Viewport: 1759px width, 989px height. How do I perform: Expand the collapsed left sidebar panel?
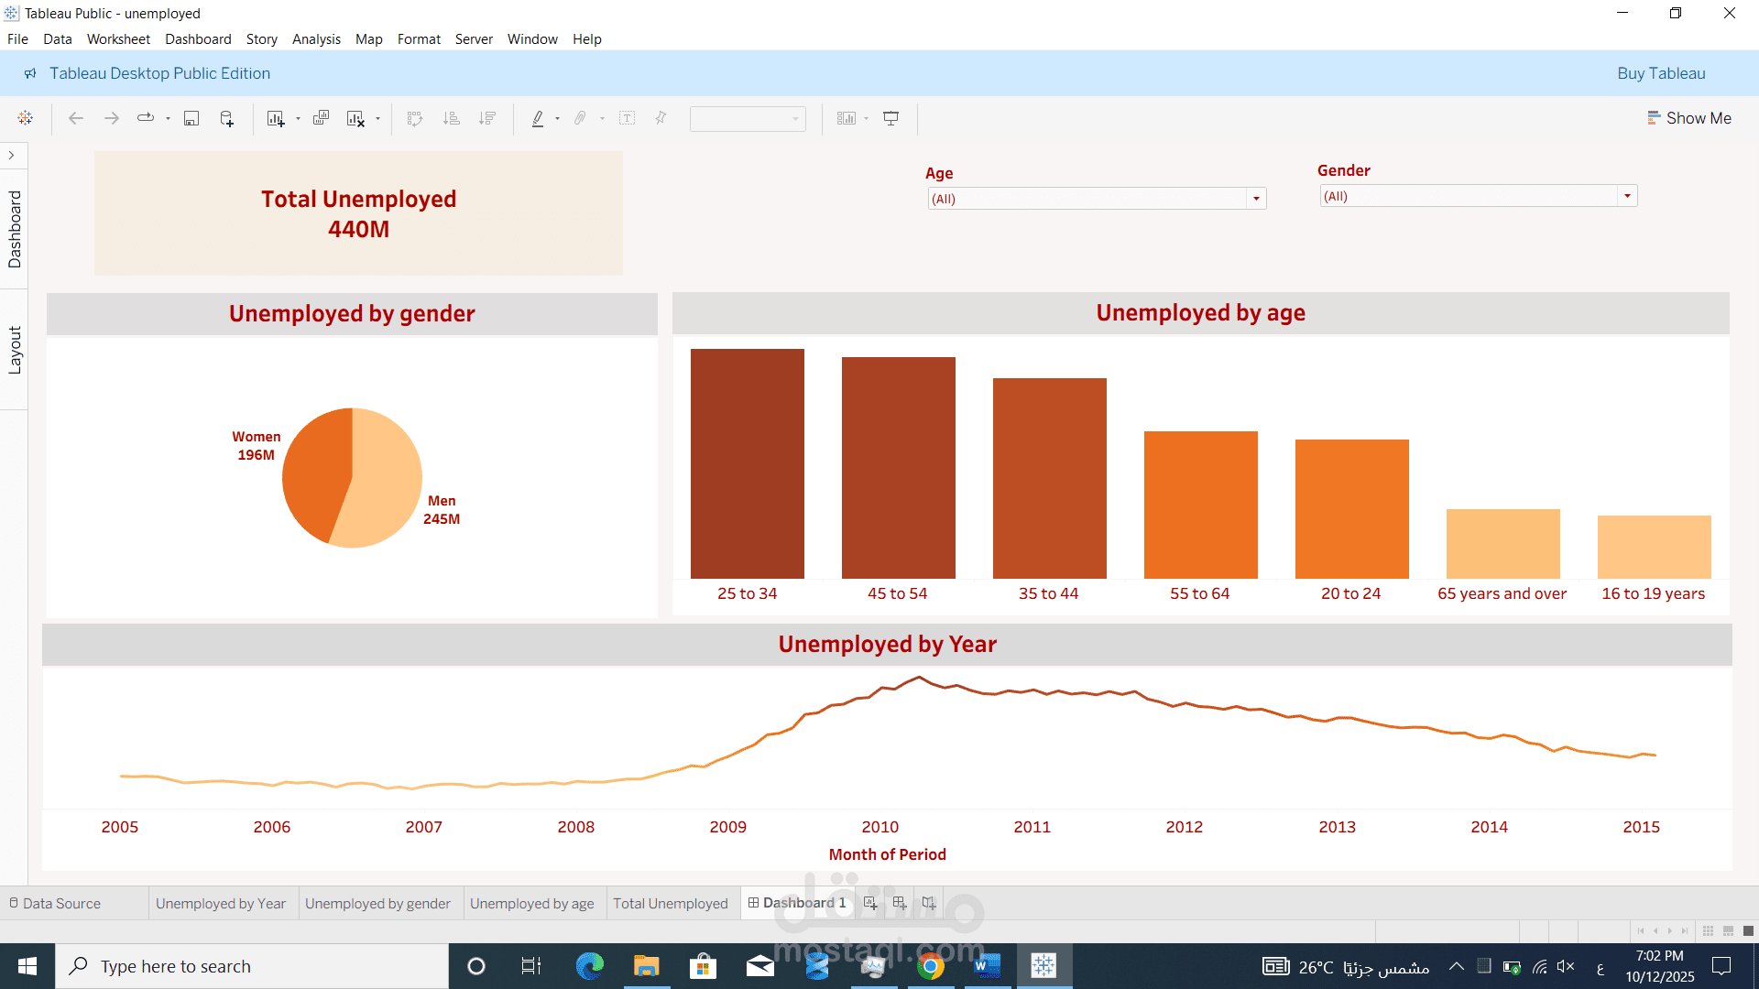click(x=12, y=155)
